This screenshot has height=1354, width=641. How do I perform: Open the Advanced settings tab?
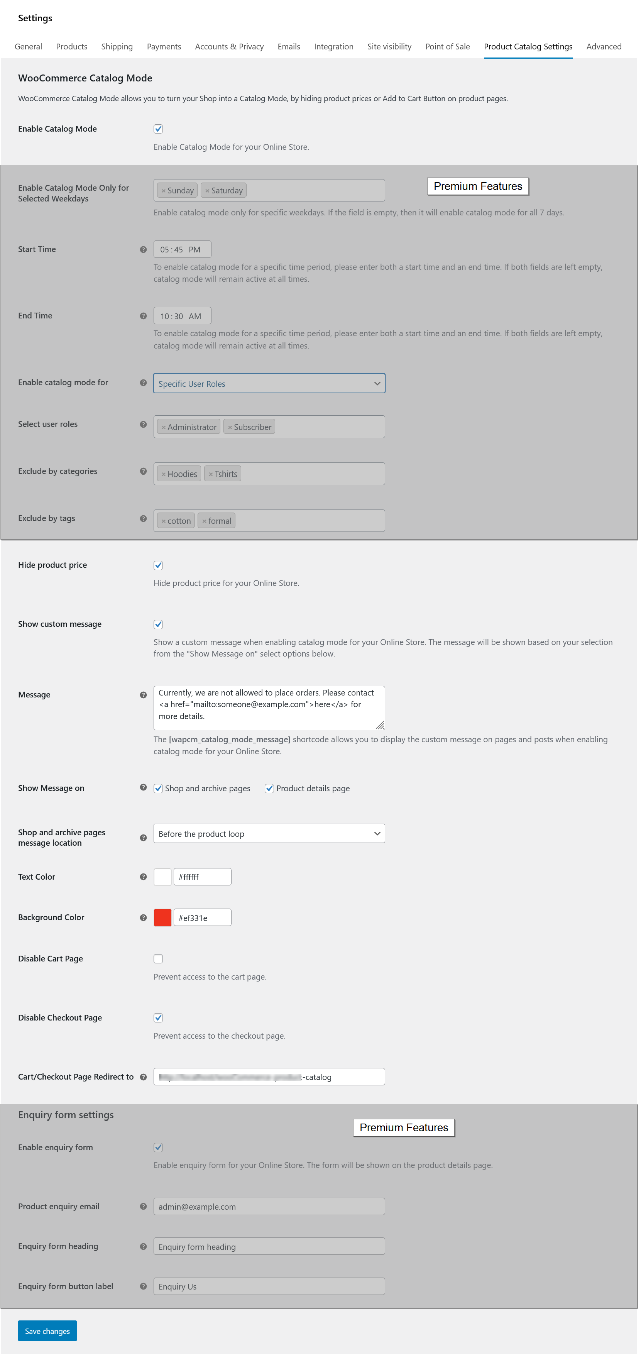(x=604, y=46)
